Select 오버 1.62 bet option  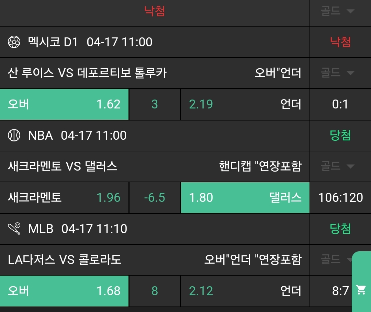pyautogui.click(x=64, y=104)
